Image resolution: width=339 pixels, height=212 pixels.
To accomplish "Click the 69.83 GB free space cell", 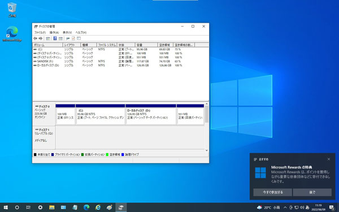I will pos(164,49).
